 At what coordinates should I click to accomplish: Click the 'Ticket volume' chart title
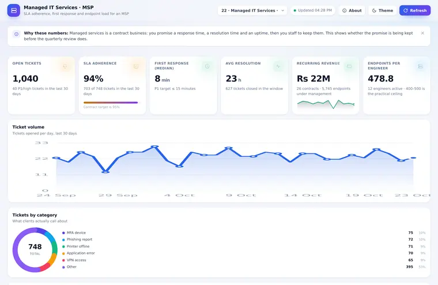pos(28,127)
